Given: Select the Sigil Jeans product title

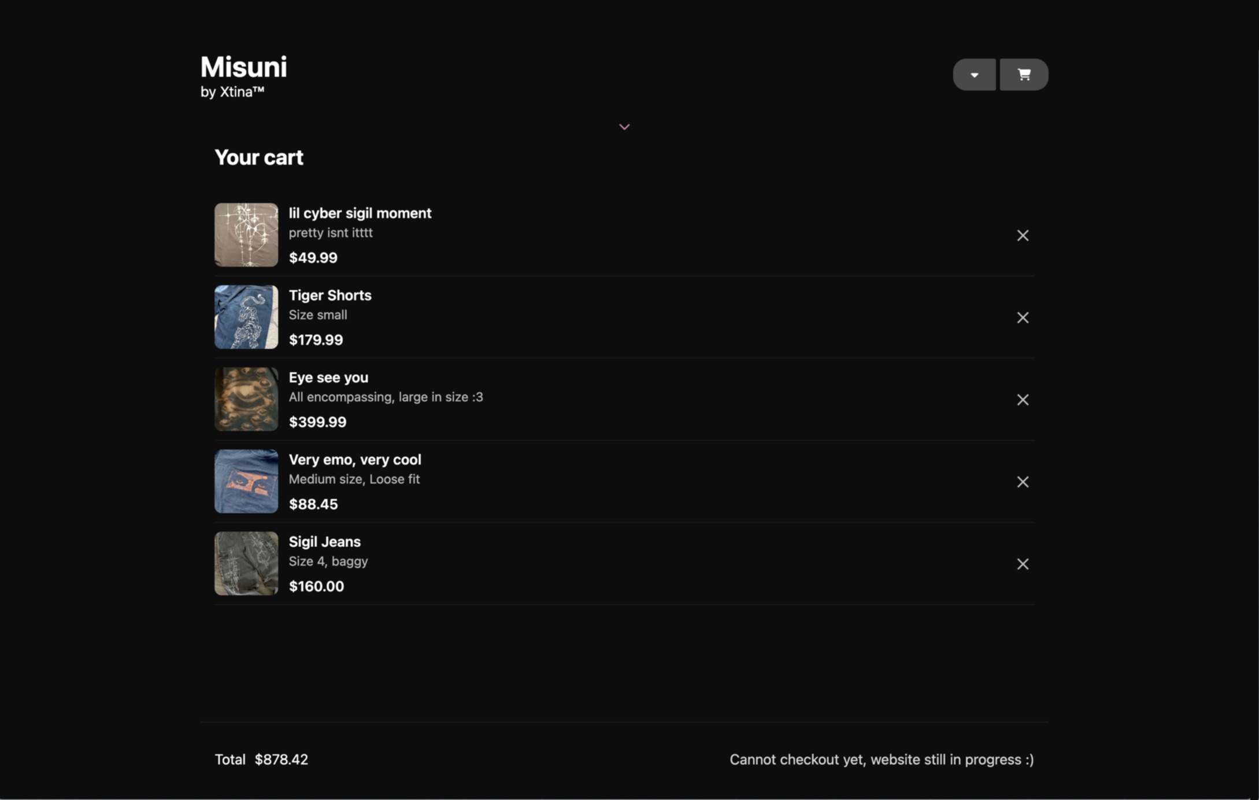Looking at the screenshot, I should click(x=324, y=542).
